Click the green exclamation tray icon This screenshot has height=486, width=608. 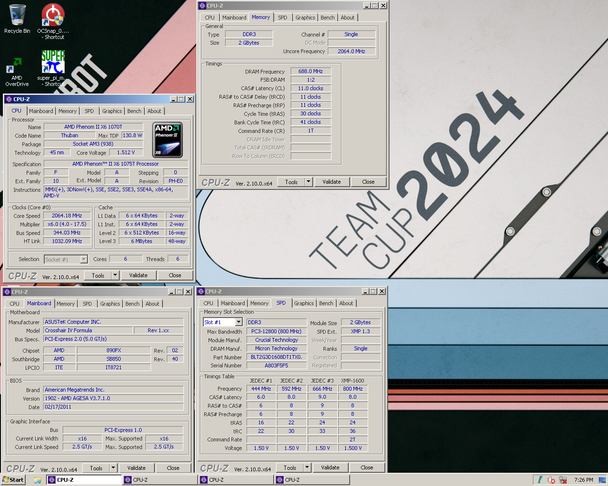tap(540, 480)
